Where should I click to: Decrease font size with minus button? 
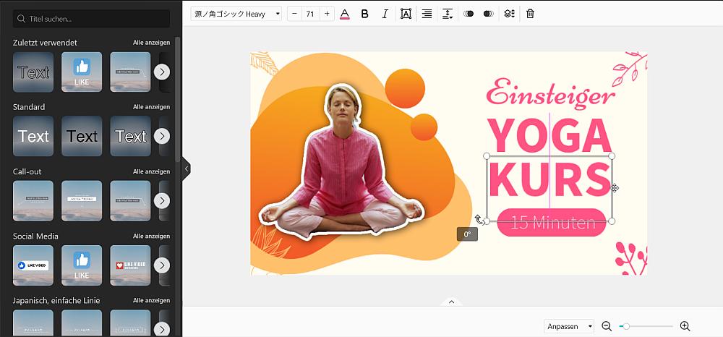295,14
